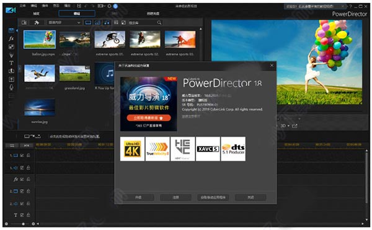Select the extreme sports 01 thumbnail
The image size is (372, 230).
coord(110,40)
